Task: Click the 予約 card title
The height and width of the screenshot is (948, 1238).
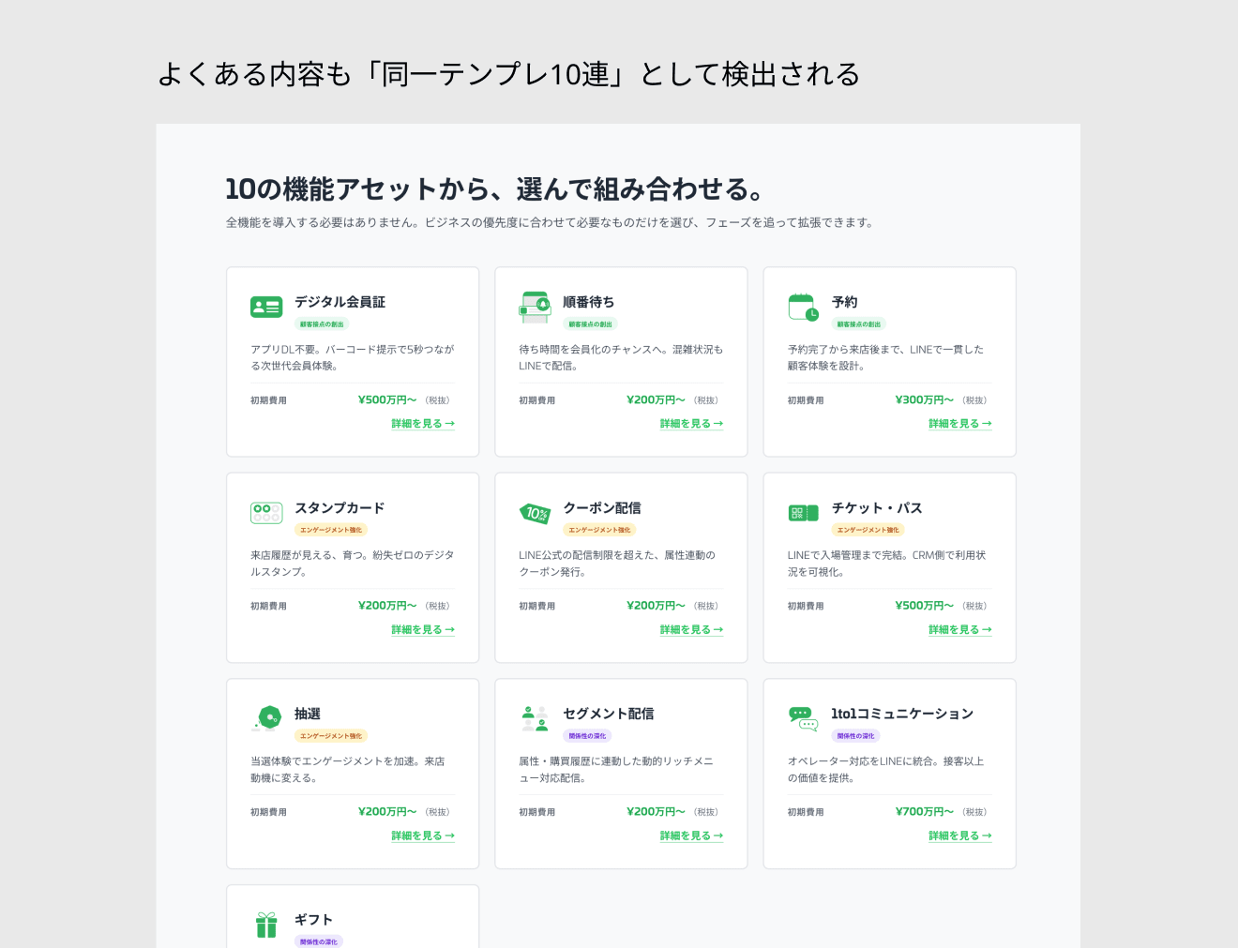Action: pos(844,302)
